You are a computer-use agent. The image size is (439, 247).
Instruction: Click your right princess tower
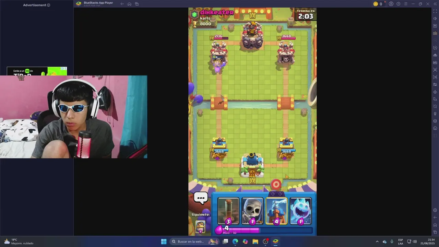coord(286,148)
